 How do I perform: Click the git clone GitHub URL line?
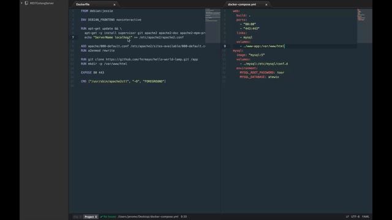point(139,59)
